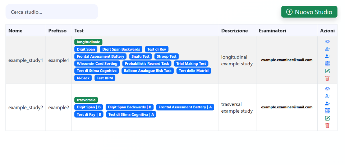Click filled add-person icon for example_study1
The image size is (345, 165).
coord(327,56)
